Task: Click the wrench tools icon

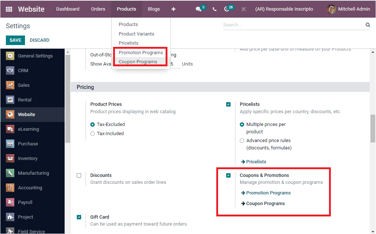Action: (x=243, y=9)
